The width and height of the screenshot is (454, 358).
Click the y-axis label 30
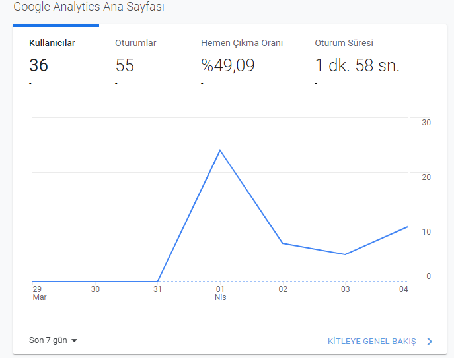pyautogui.click(x=426, y=123)
